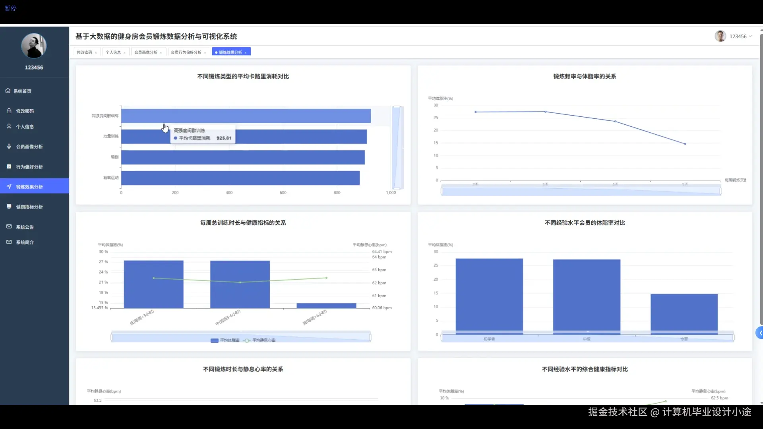Switch to the 会员画像分析 tab

click(146, 52)
